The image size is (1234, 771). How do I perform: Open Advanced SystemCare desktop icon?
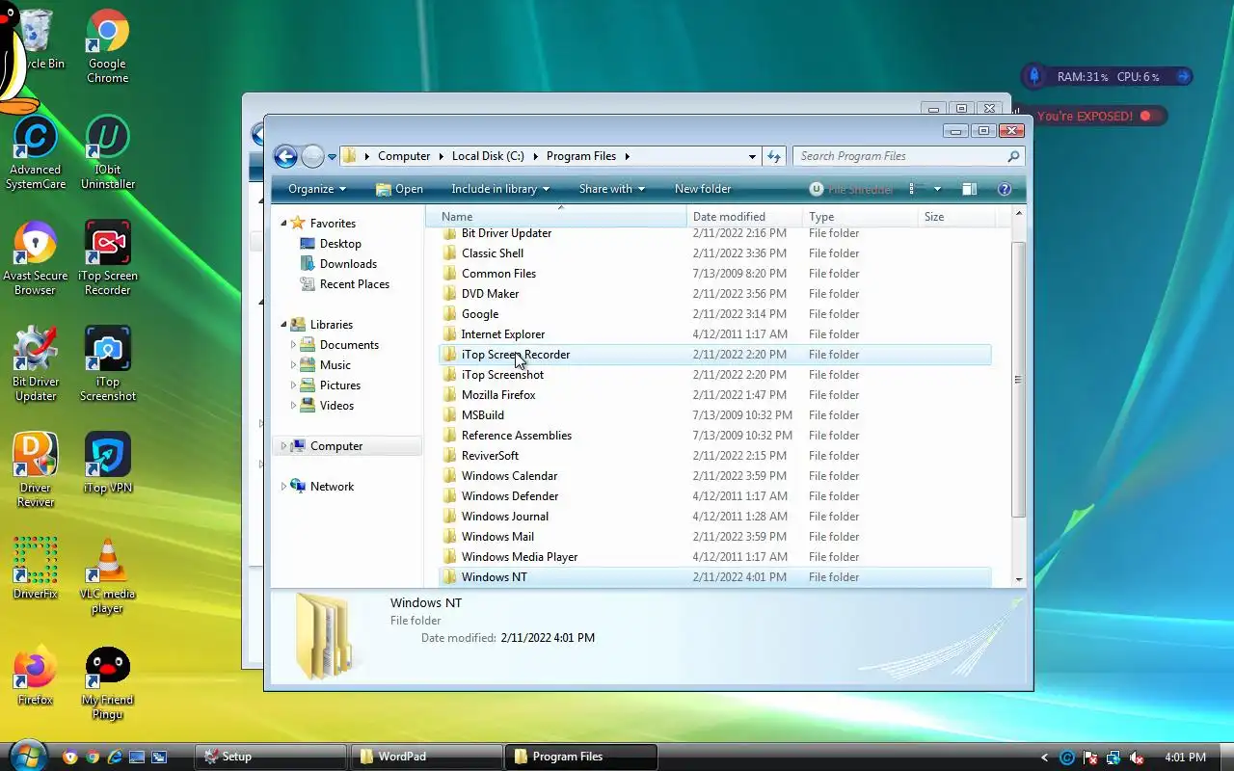(36, 152)
